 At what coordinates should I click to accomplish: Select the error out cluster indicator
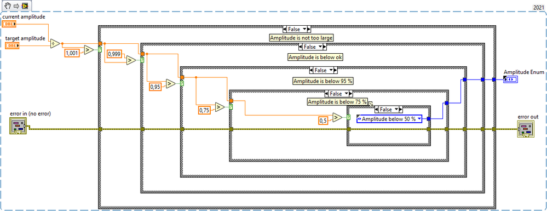526,129
